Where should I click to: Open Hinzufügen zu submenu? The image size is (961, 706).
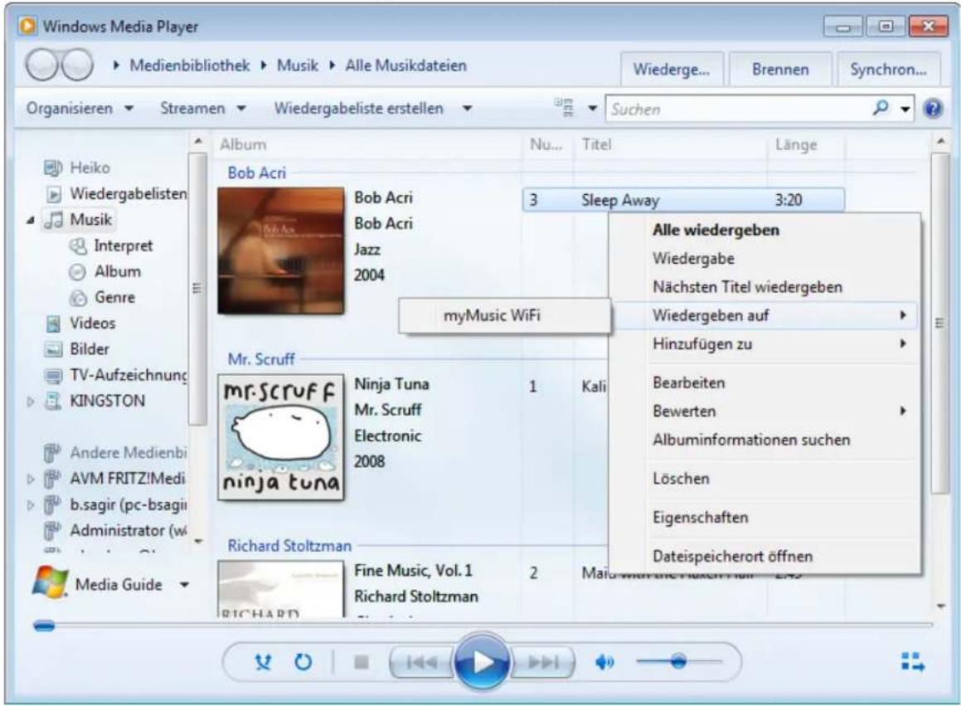(764, 344)
